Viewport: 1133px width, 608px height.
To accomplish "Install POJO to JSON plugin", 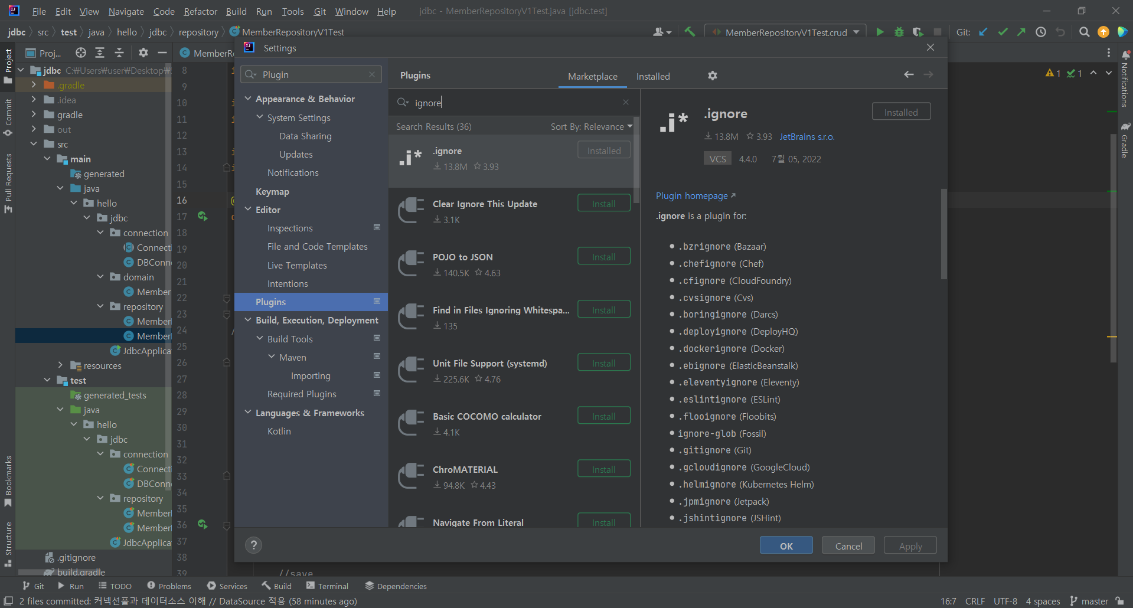I will tap(603, 256).
